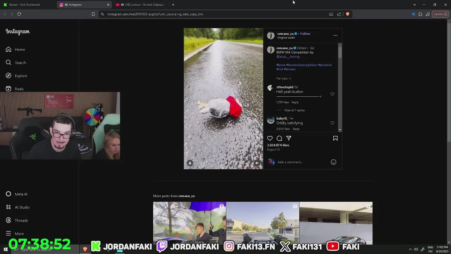Open #bmw hashtag link
Screen dimensions: 451x254
tap(281, 65)
